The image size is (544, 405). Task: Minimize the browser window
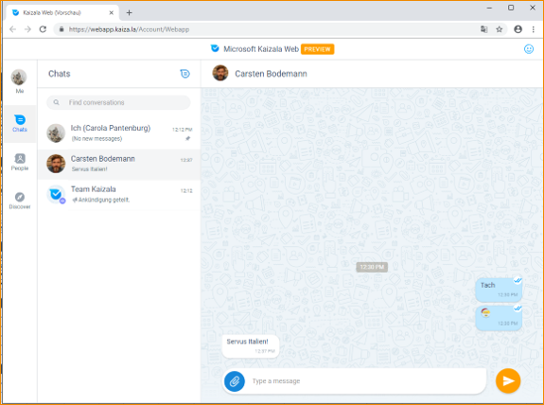(x=489, y=8)
